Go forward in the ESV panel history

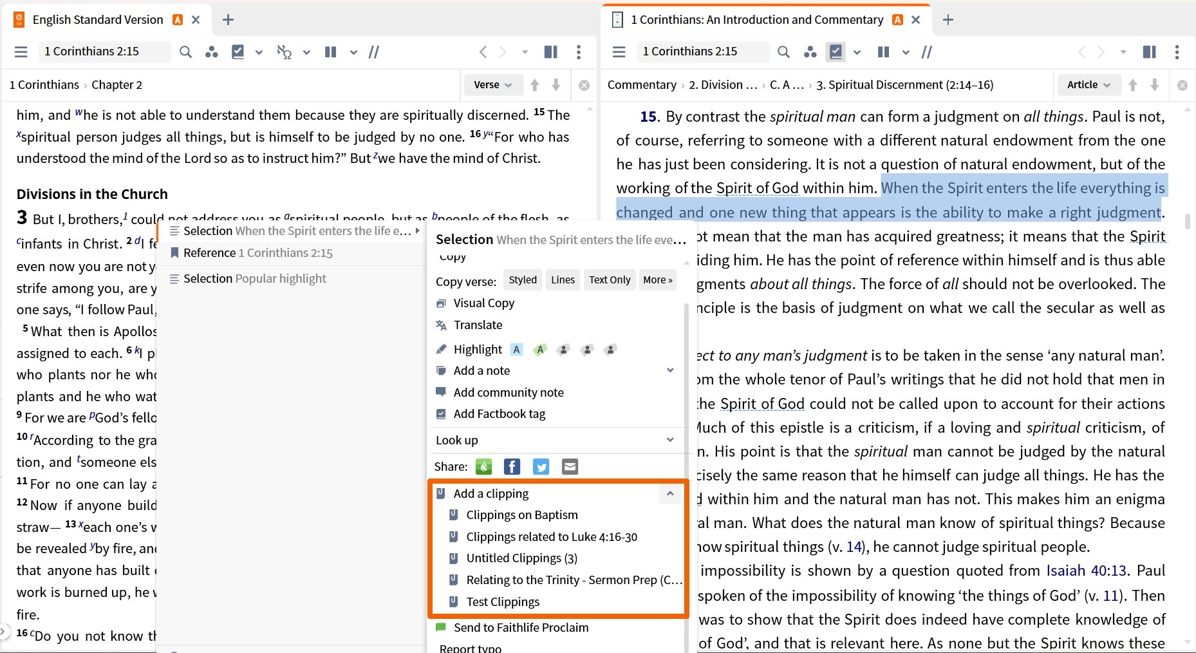503,52
